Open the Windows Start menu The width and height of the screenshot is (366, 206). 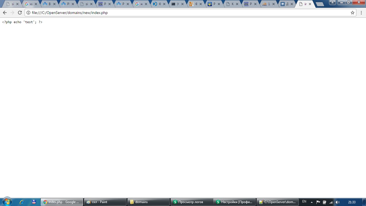tap(7, 202)
